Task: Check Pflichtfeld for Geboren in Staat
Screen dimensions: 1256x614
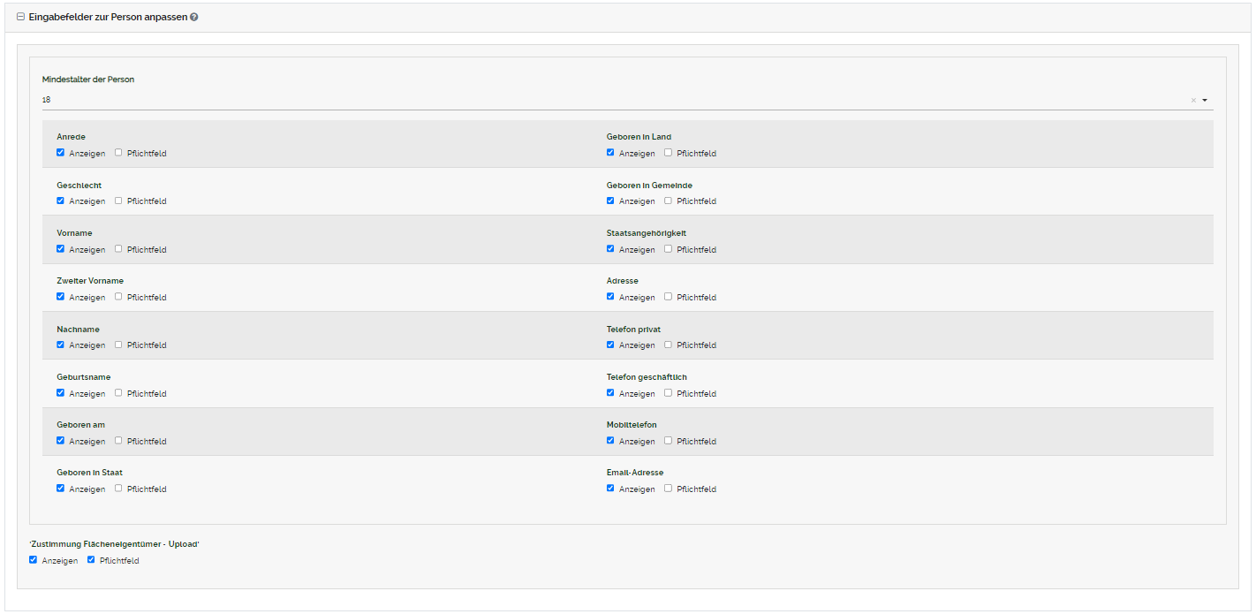Action: point(118,489)
